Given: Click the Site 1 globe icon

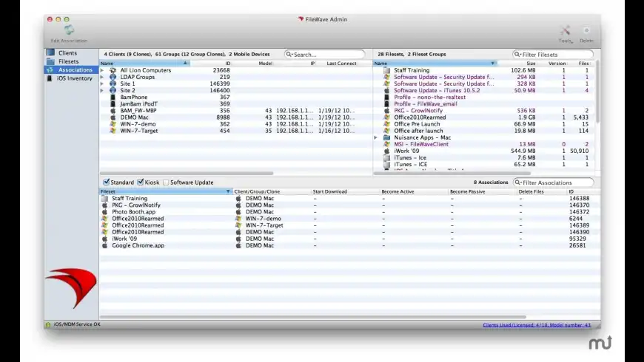Looking at the screenshot, I should click(x=113, y=83).
